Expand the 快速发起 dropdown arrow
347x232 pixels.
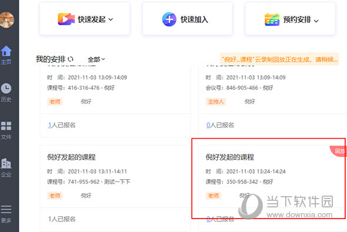click(x=111, y=19)
